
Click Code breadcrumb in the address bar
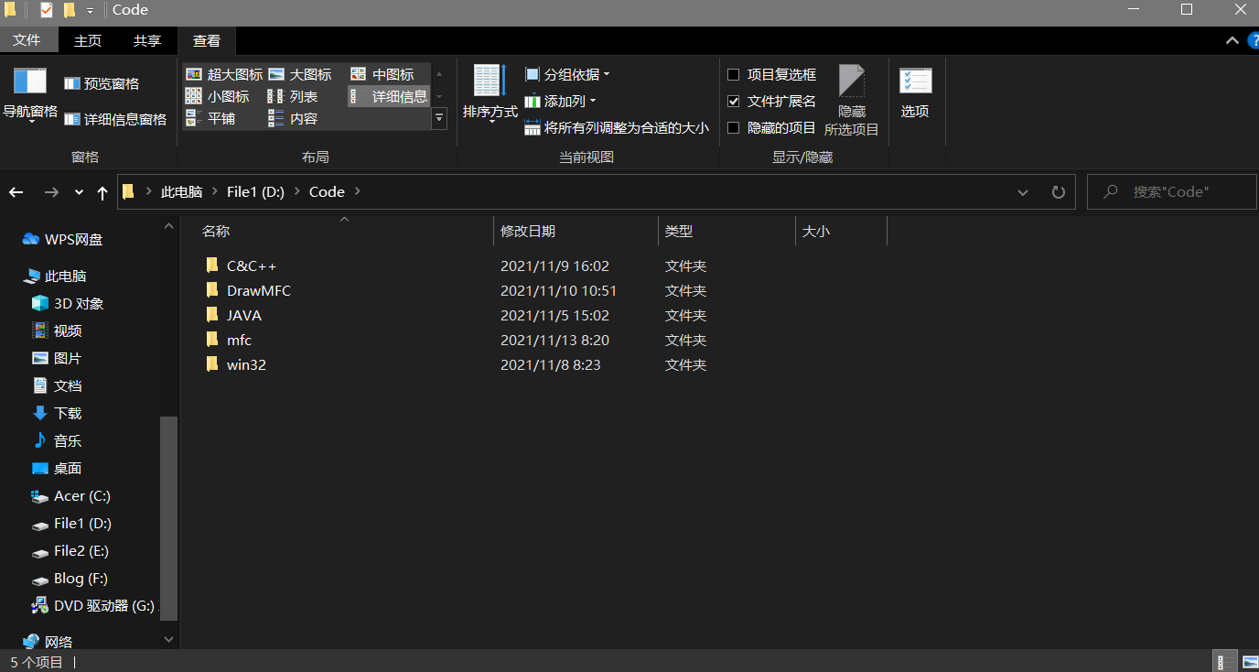tap(327, 192)
